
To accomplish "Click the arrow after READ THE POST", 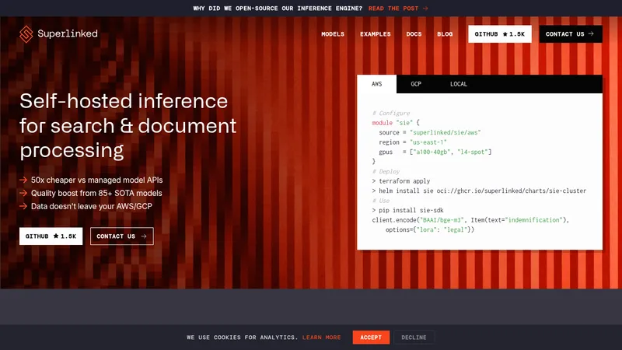I will 425,9.
